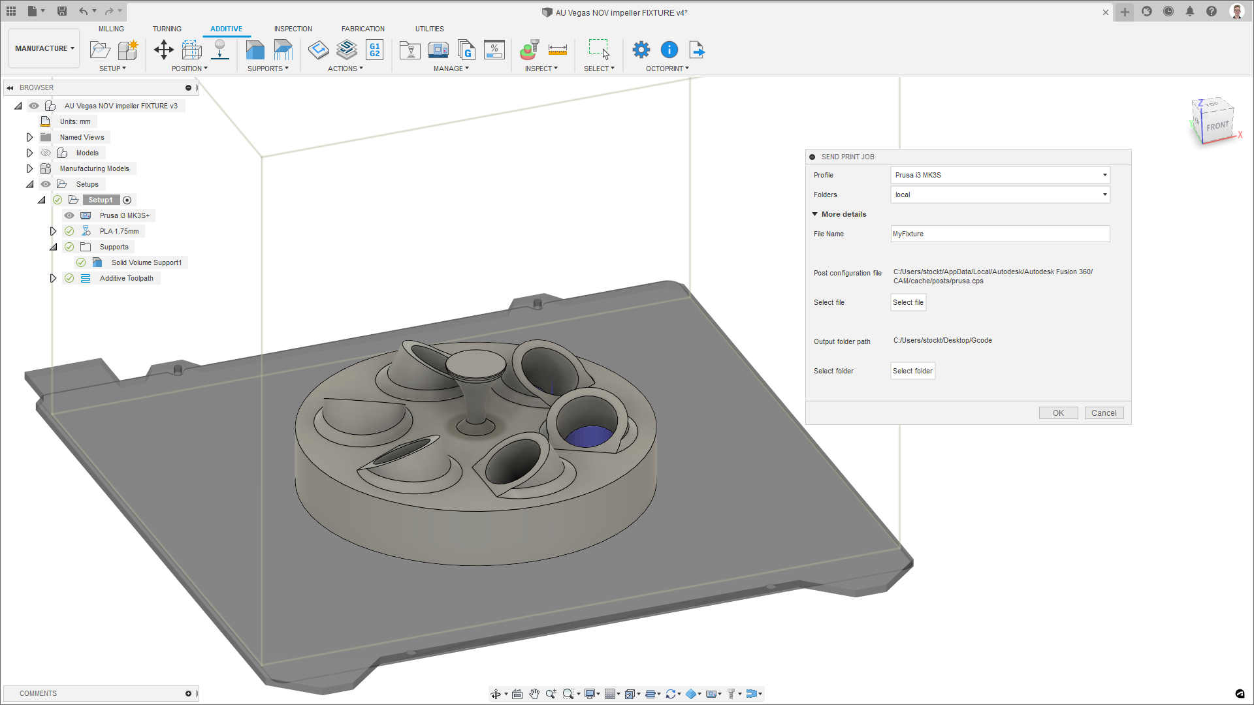Screen dimensions: 1254x705
Task: Click the G1 G2 post process icon
Action: coord(375,50)
